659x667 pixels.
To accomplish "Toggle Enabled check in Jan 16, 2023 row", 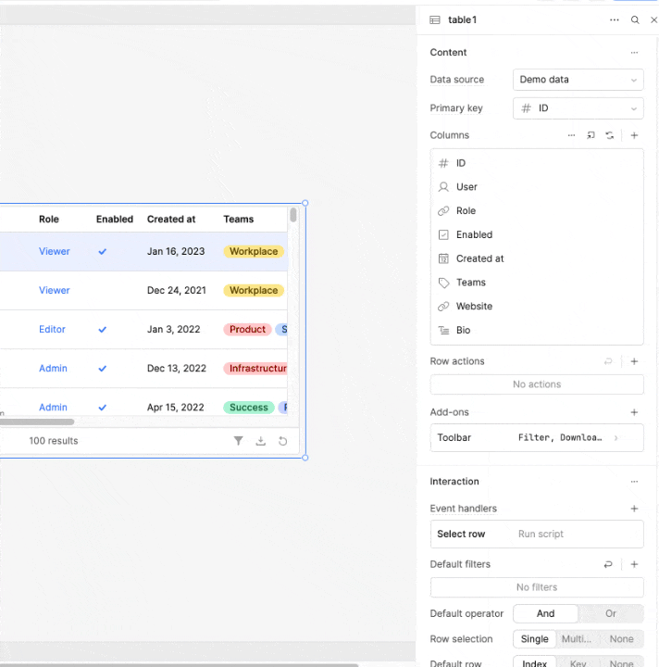I will pos(103,252).
